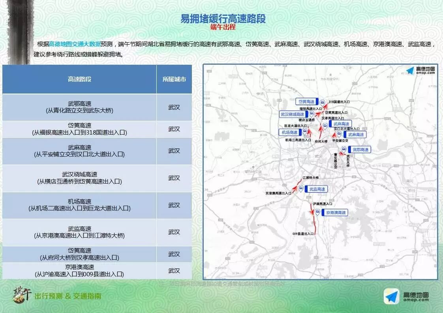Click the 机场高速 label on the map
443x313 pixels.
[290, 132]
